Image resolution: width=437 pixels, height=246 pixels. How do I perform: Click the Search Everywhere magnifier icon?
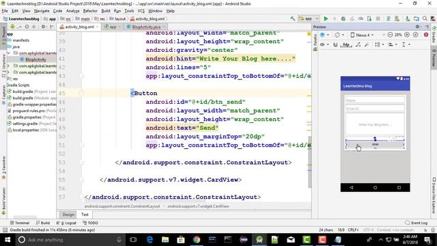click(x=425, y=18)
